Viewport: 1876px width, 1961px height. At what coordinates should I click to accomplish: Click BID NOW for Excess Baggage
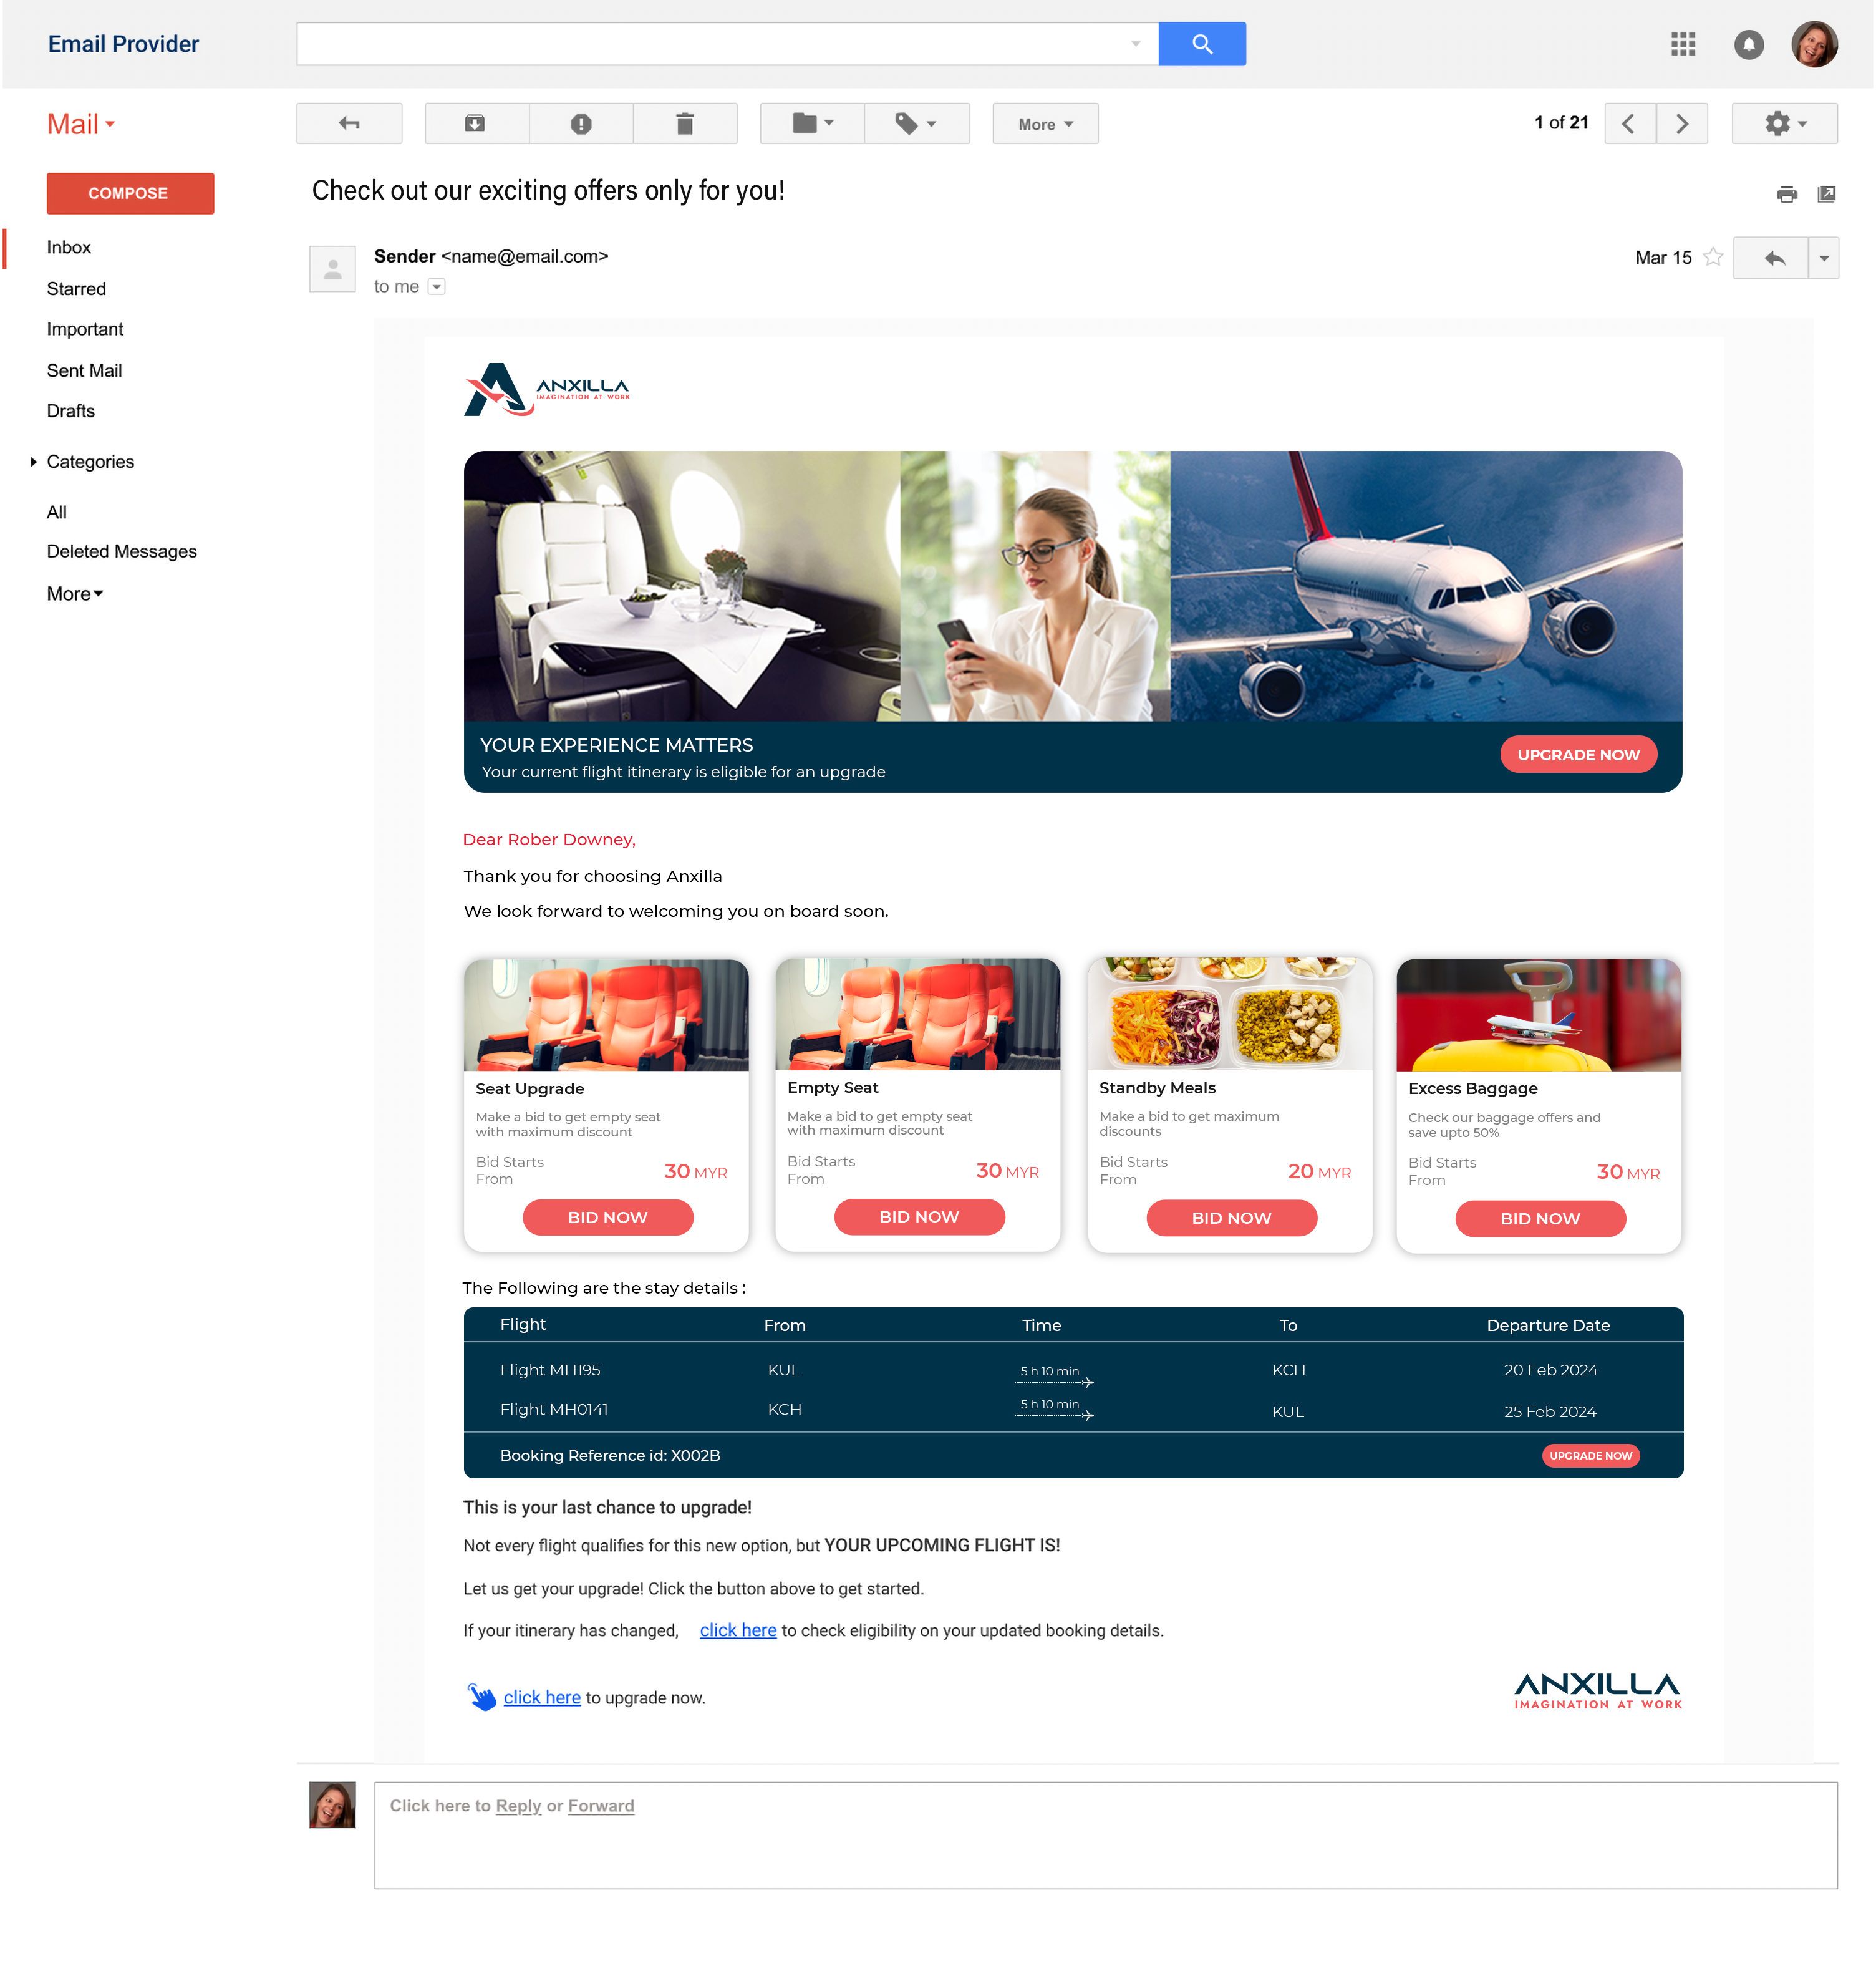pyautogui.click(x=1540, y=1218)
